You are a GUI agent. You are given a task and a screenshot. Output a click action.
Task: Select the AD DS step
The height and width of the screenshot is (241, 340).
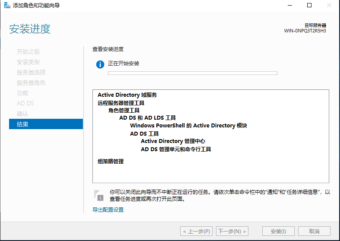(x=25, y=103)
